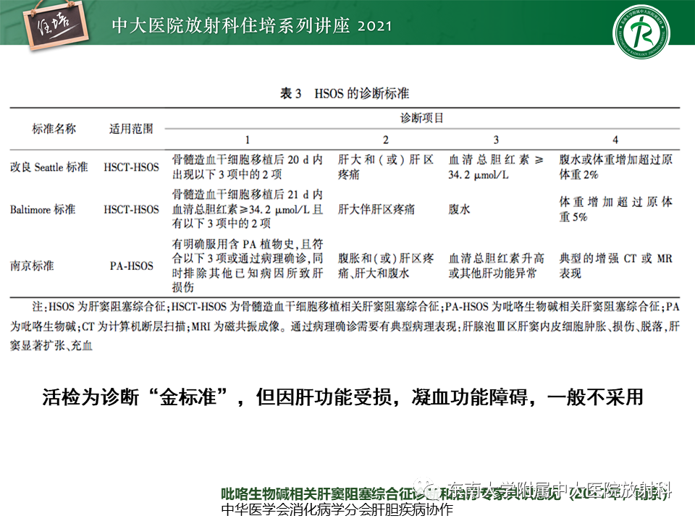Click the table footnote beginning 注:HSOS
Viewport: 695px width, 521px height.
tap(345, 326)
